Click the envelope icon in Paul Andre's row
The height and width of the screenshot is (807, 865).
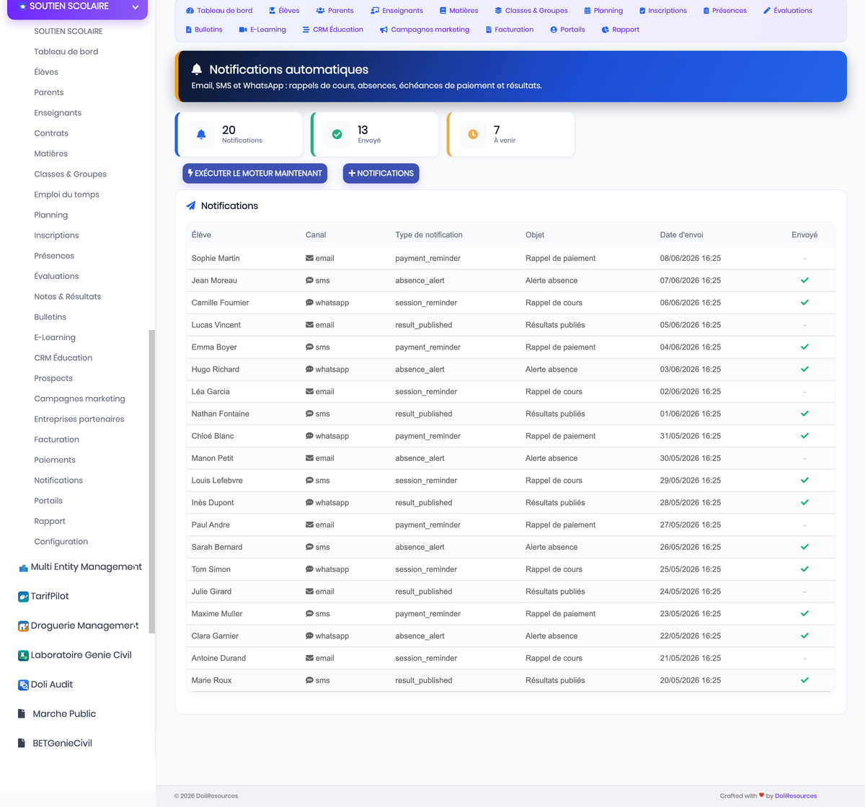point(309,525)
